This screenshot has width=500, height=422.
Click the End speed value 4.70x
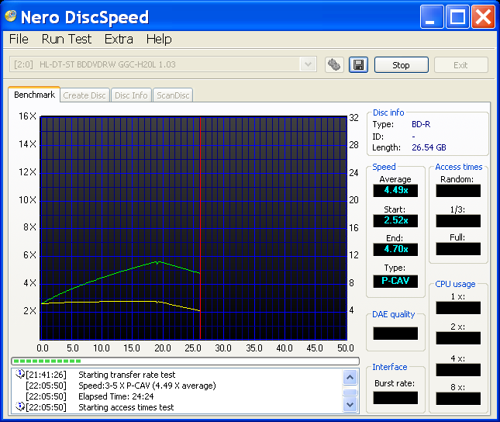[x=395, y=249]
